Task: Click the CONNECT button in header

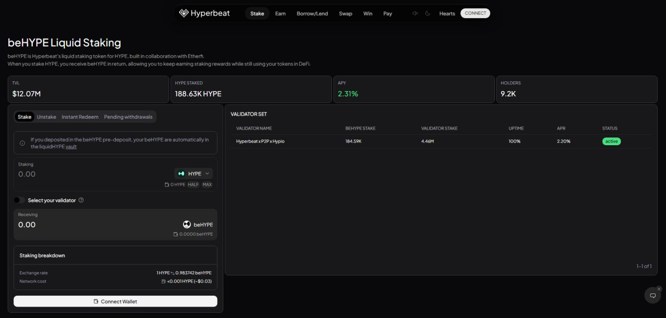Action: point(475,14)
